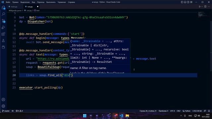This screenshot has height=119, width=212.
Task: Change indentation via Пробелов: 4
Action: tap(163, 111)
